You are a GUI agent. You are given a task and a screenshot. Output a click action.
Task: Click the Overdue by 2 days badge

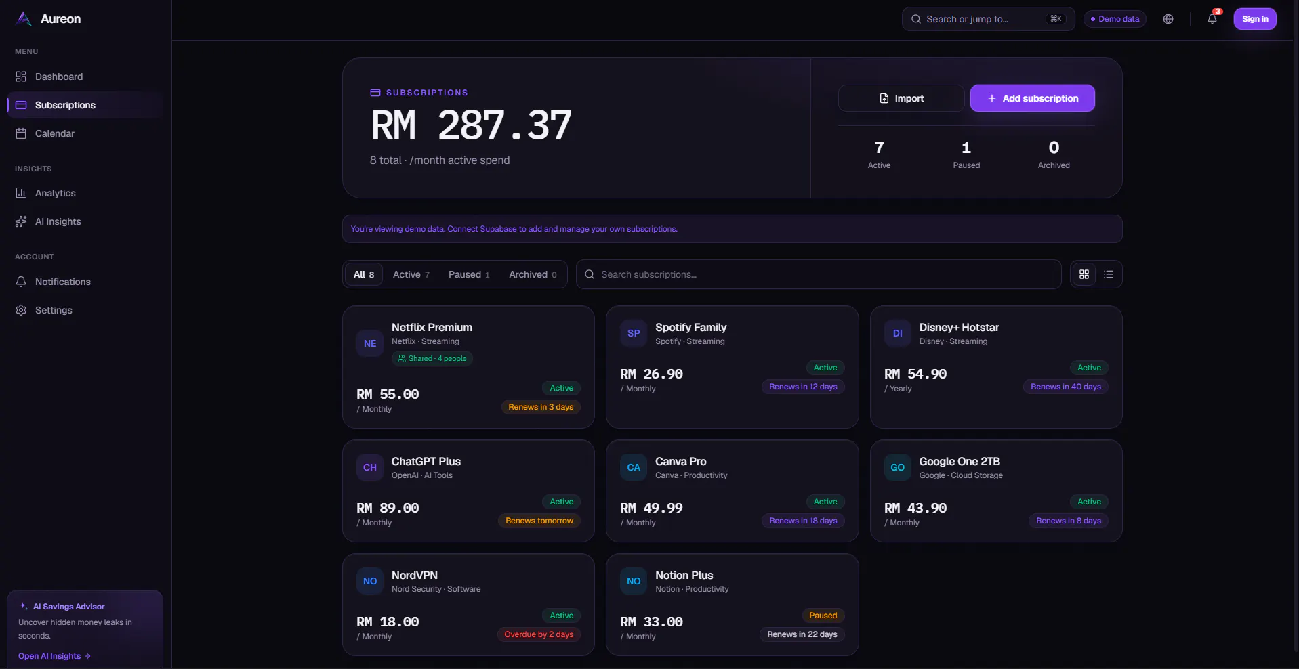pos(539,634)
